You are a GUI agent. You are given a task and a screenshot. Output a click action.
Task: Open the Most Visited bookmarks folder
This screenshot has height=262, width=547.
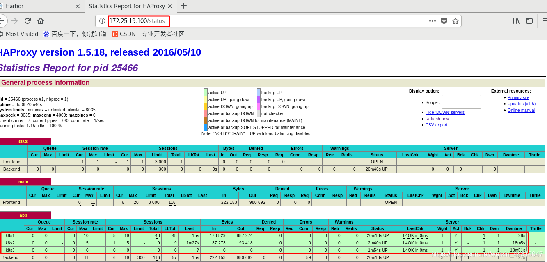pyautogui.click(x=19, y=34)
